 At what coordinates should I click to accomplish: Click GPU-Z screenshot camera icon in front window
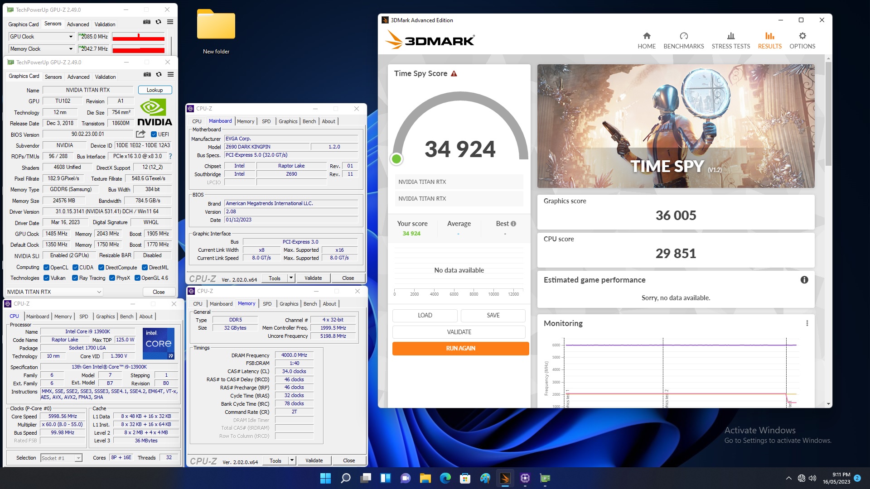click(x=147, y=74)
